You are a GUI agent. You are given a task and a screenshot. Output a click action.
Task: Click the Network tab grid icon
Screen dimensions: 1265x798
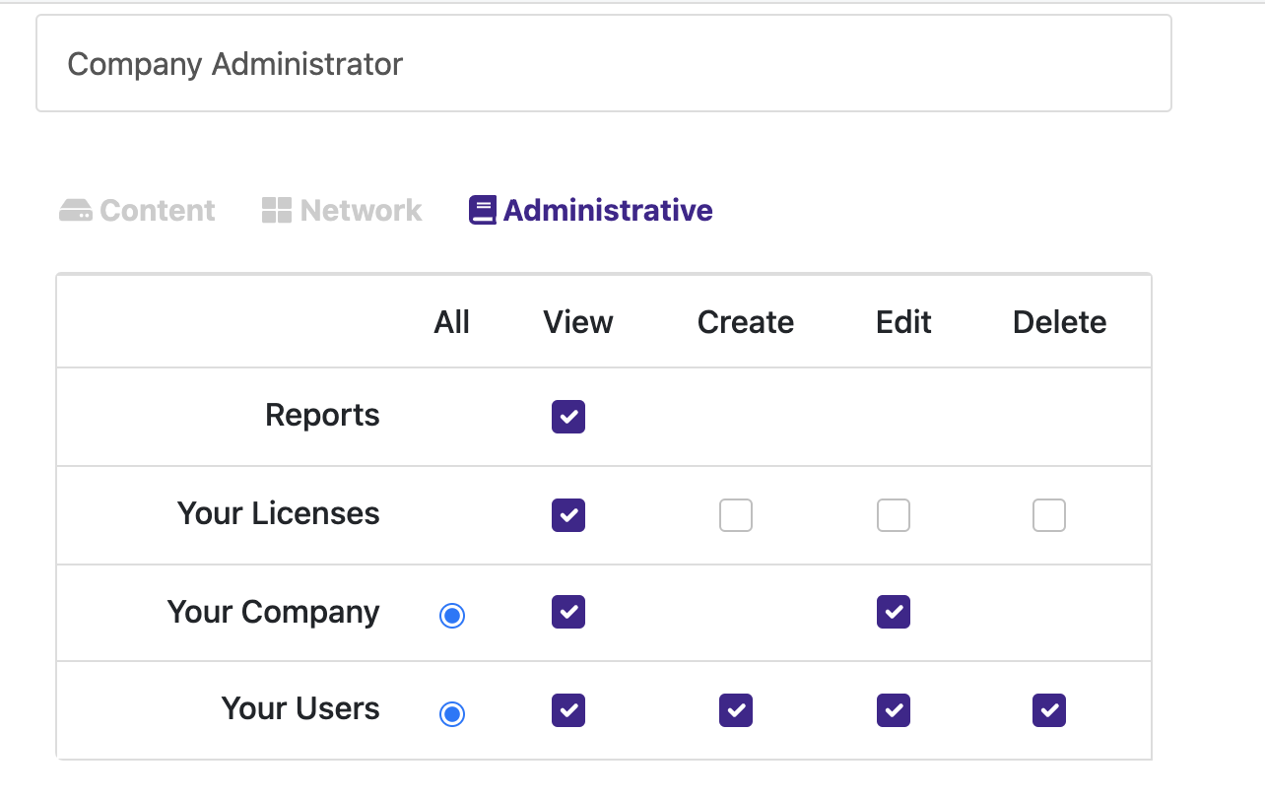coord(277,210)
